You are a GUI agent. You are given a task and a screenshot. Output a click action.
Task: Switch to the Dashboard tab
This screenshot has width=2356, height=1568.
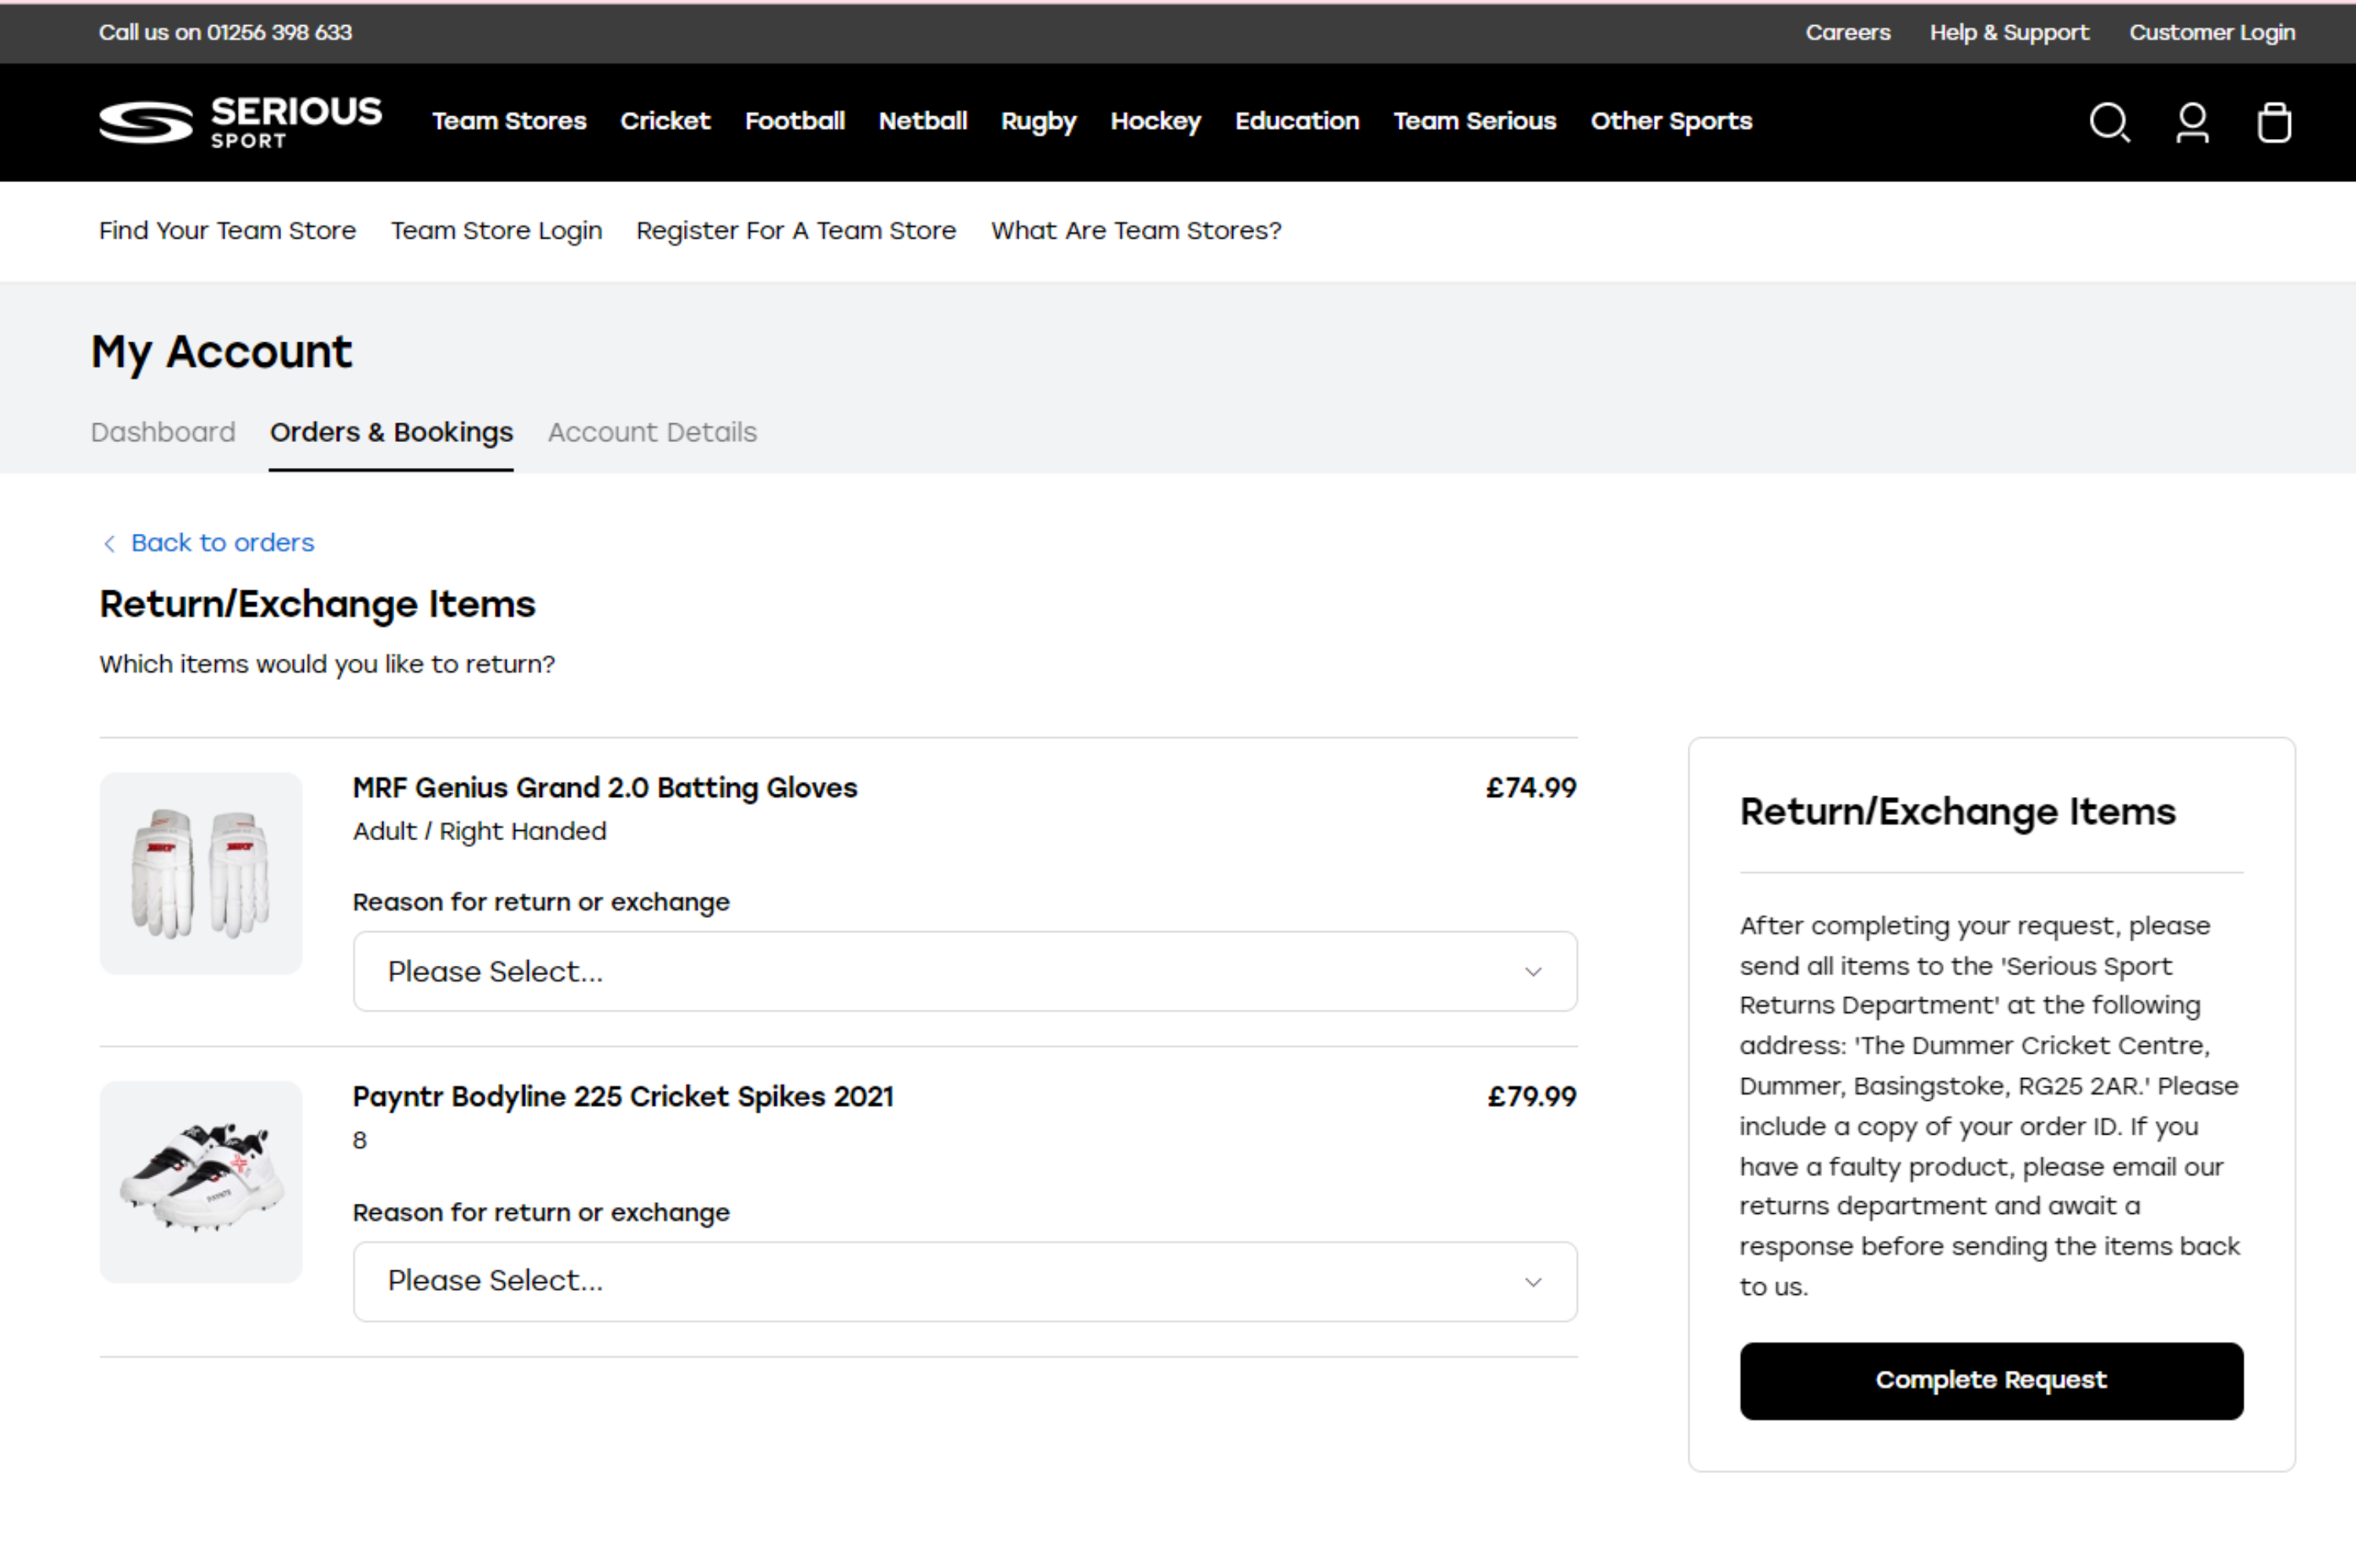(x=163, y=432)
